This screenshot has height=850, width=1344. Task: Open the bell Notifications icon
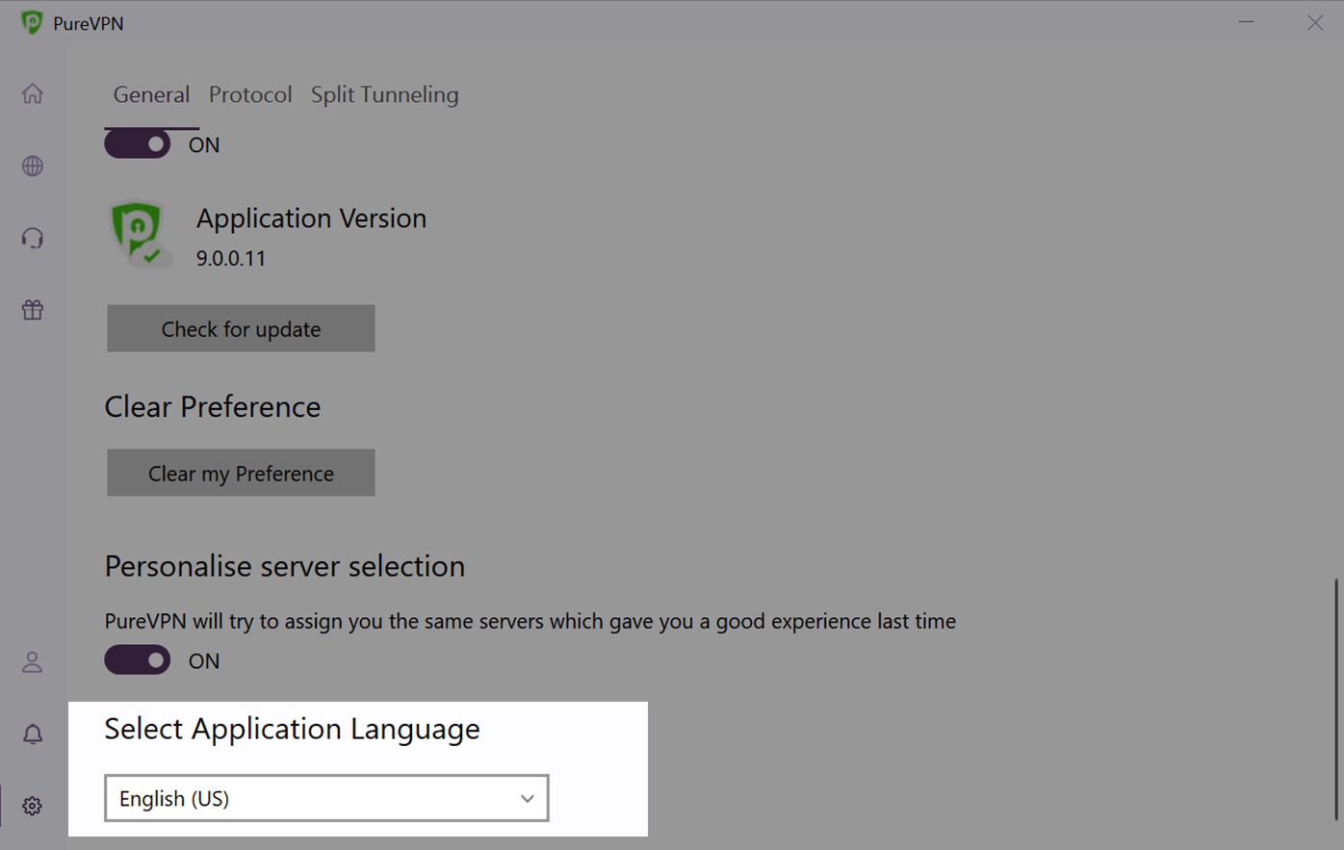tap(33, 734)
